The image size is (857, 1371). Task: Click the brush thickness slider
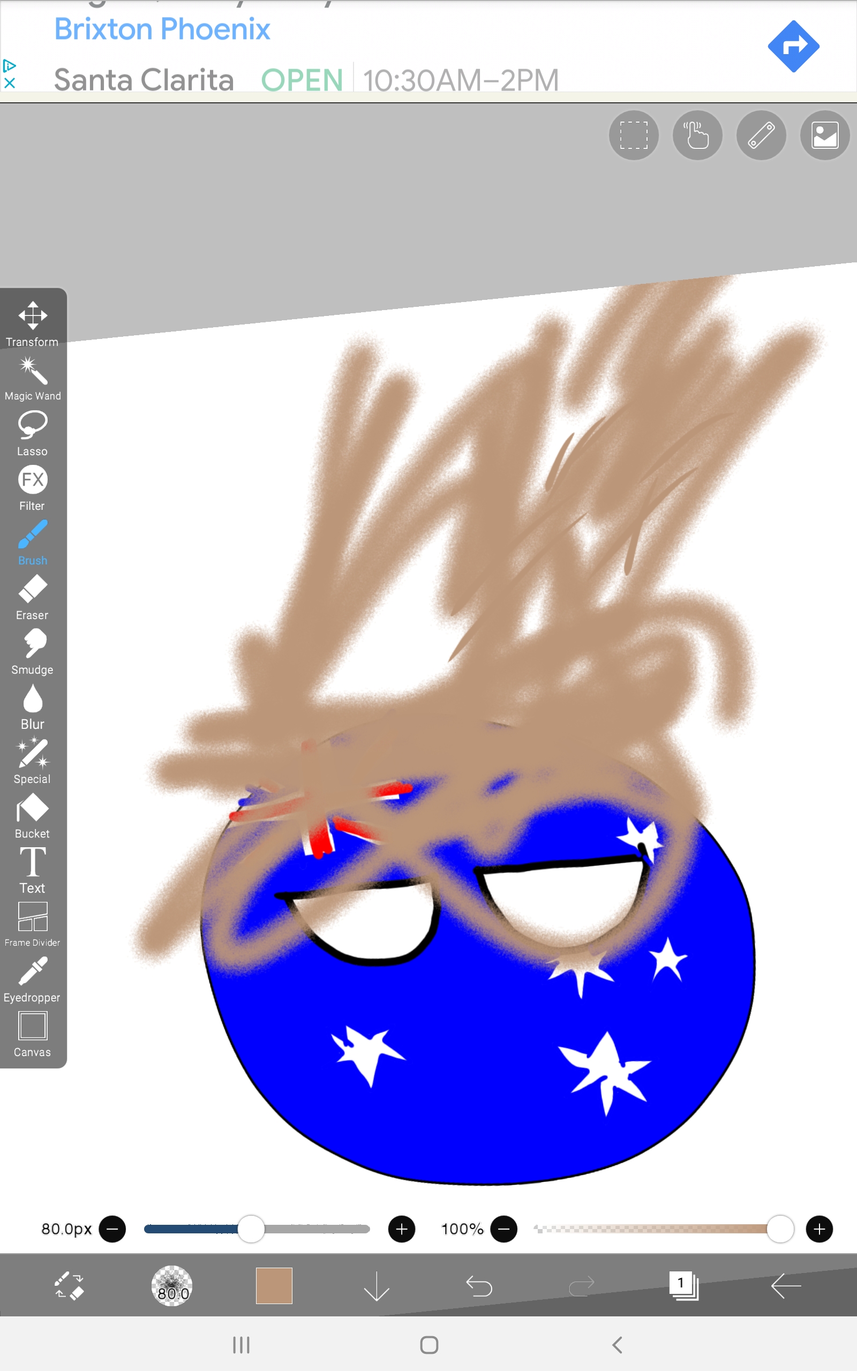point(257,1229)
